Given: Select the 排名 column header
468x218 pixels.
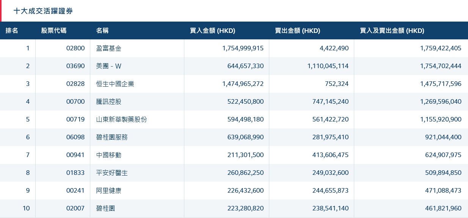Looking at the screenshot, I should click(12, 31).
